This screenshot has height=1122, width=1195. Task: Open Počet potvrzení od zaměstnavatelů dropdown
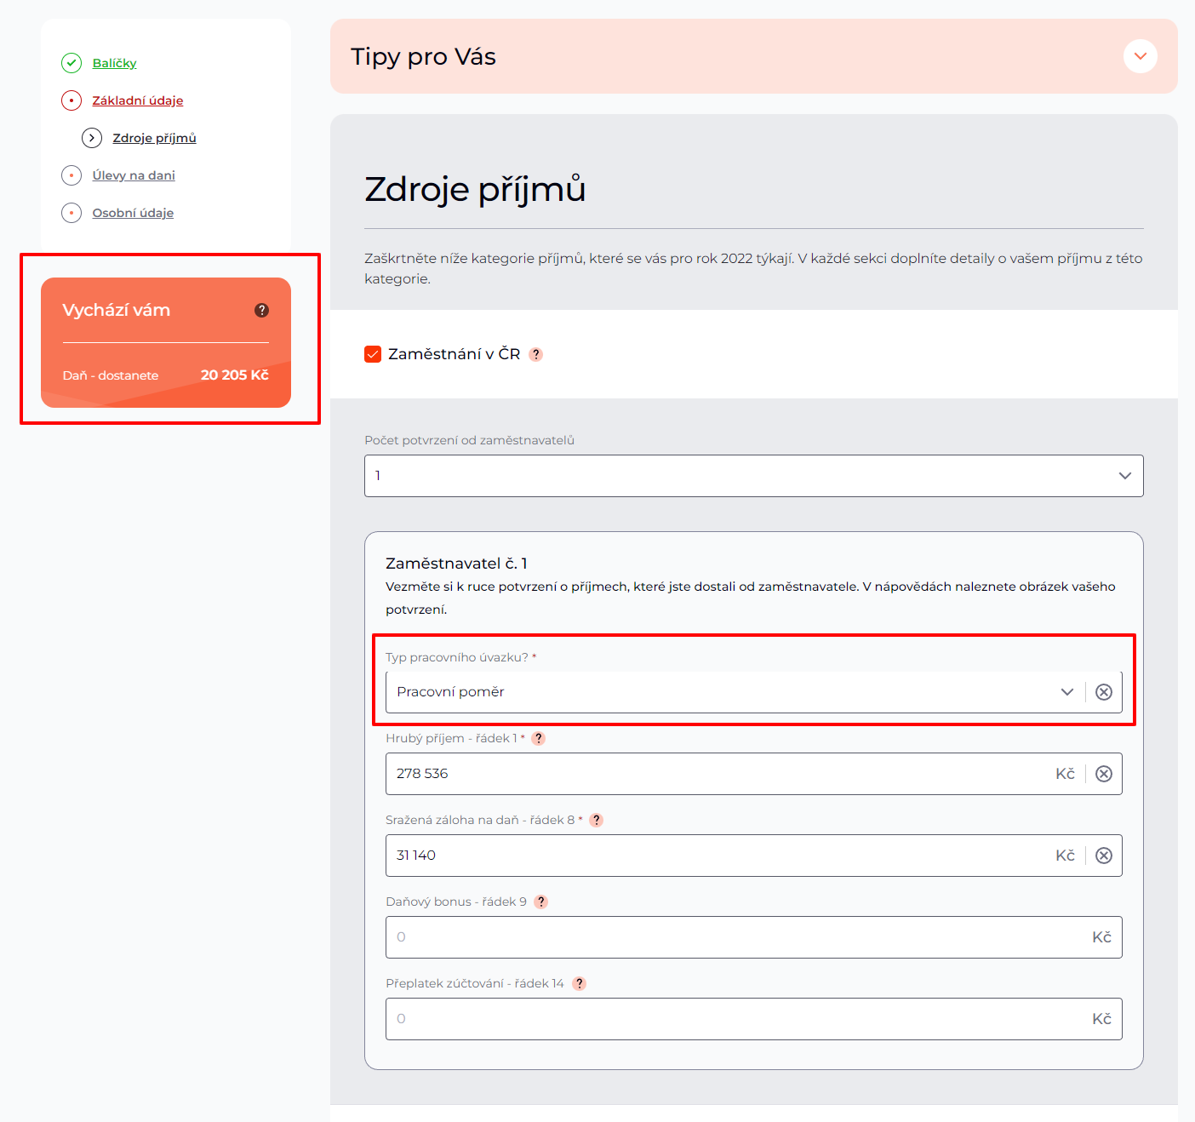(x=753, y=476)
